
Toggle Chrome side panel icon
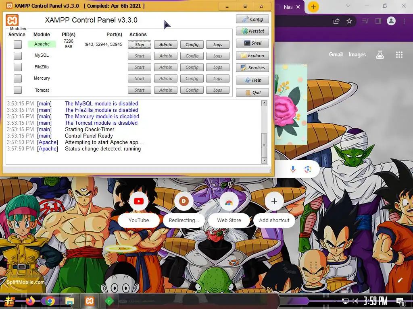point(378,21)
